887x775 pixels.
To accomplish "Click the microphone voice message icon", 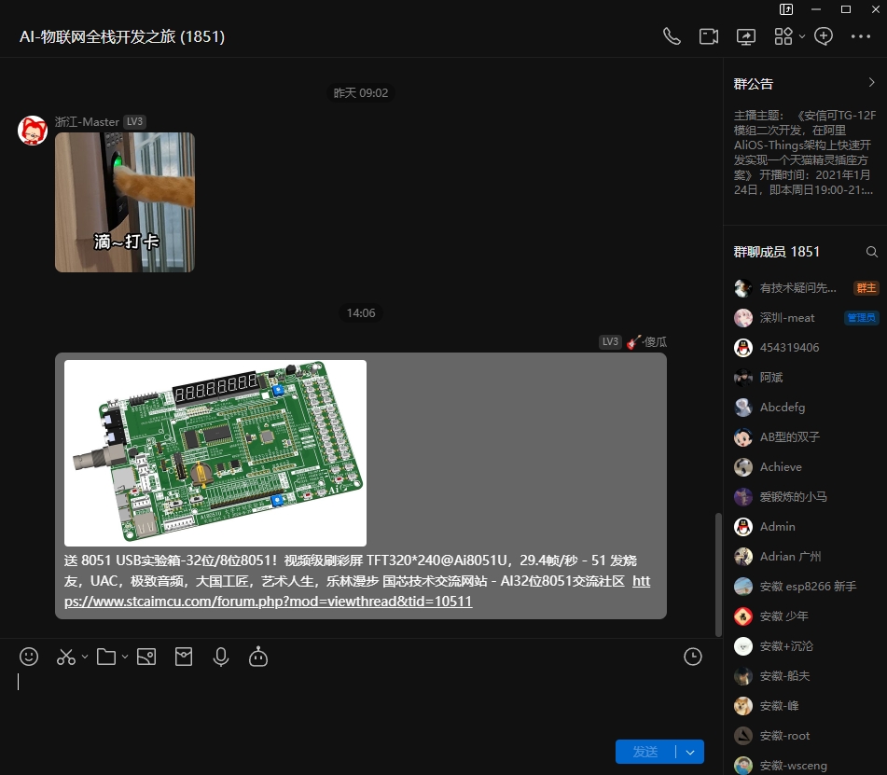I will coord(221,657).
